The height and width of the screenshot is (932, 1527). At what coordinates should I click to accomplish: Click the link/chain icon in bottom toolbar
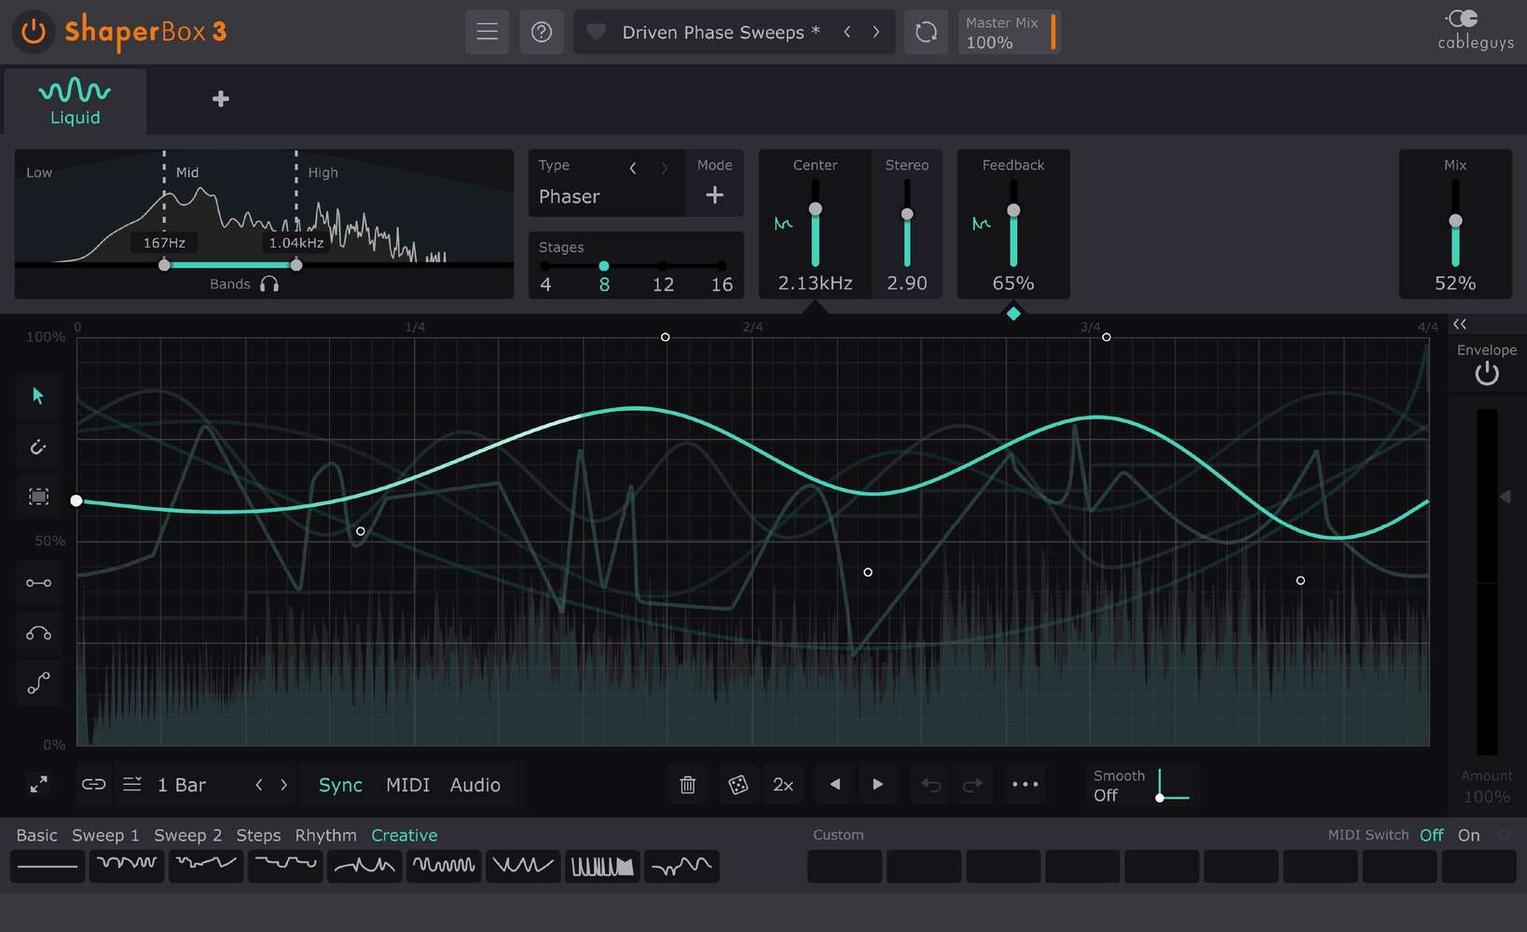(93, 784)
